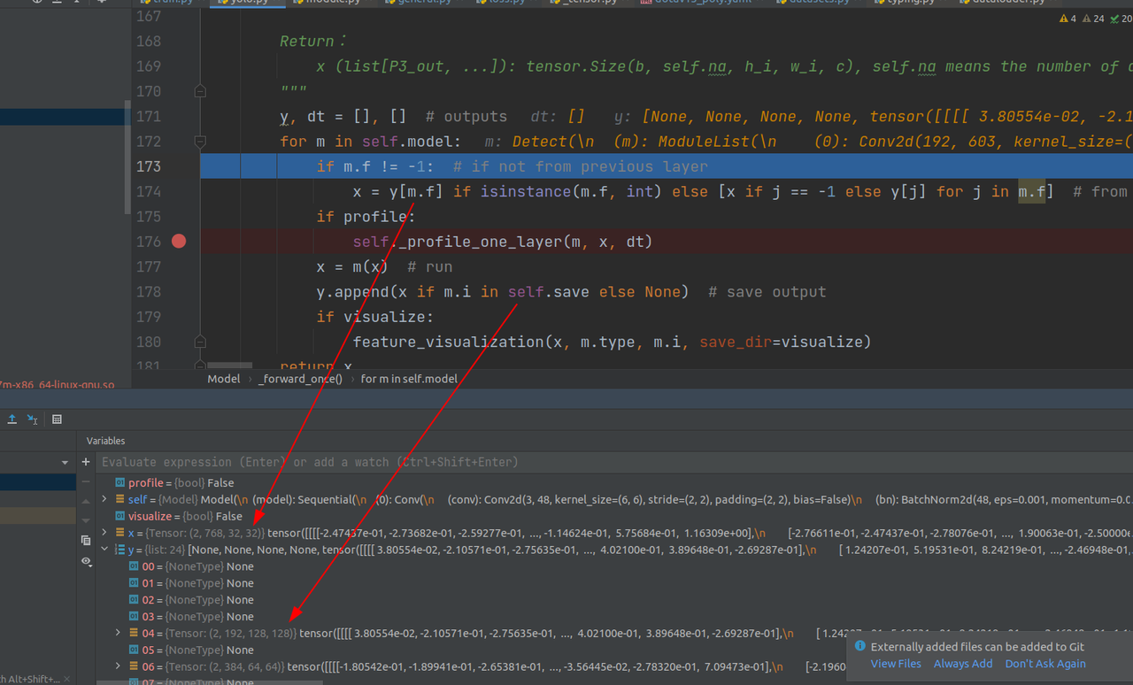Click 'if visualize:' on line 179

(x=374, y=317)
